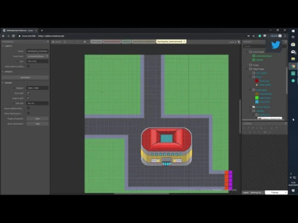Image resolution: width=298 pixels, height=223 pixels.
Task: Select the bright green object in project tree
Action: point(263,98)
